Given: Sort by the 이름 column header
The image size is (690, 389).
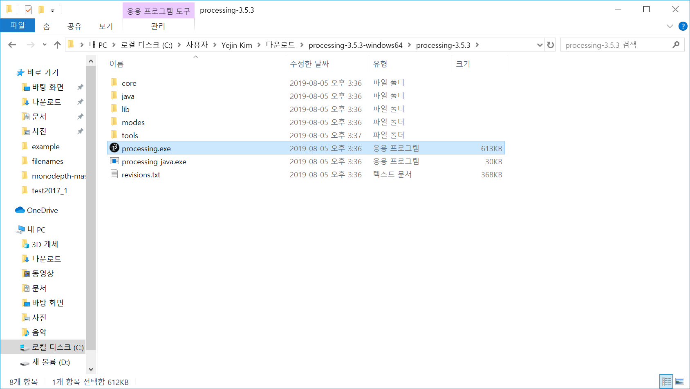Looking at the screenshot, I should tap(196, 64).
